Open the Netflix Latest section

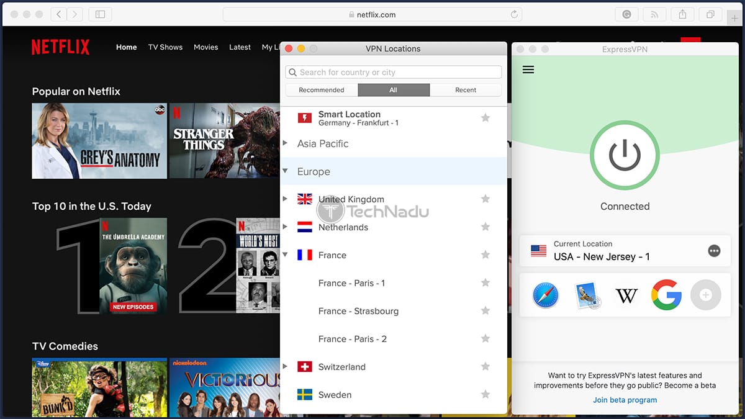coord(240,47)
